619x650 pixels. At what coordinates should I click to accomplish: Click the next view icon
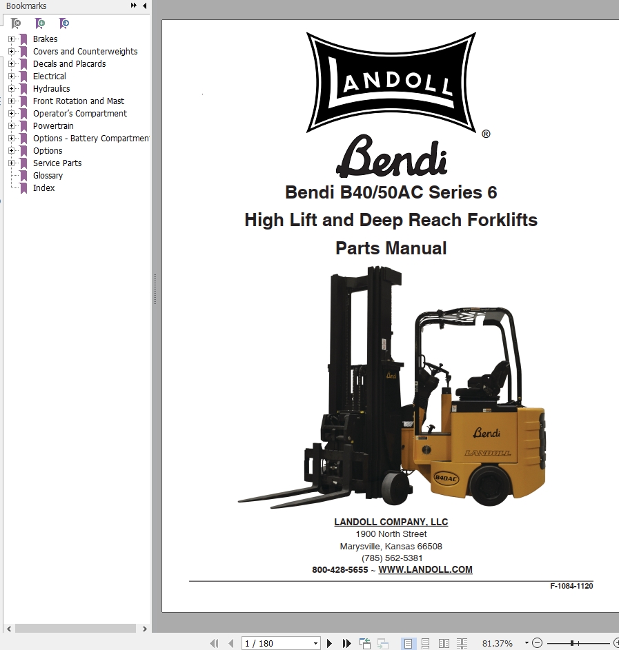382,643
